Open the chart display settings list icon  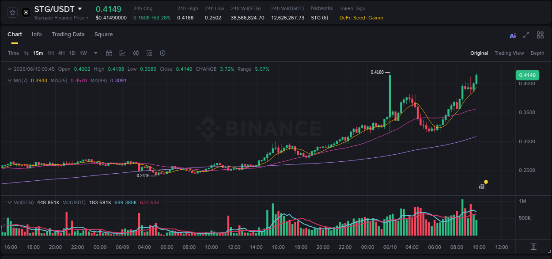(x=149, y=53)
